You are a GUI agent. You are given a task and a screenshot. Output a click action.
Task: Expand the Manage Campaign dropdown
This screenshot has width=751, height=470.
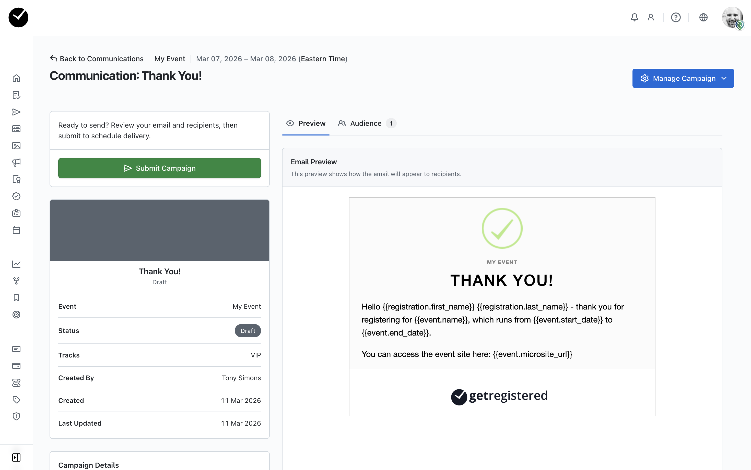pyautogui.click(x=683, y=78)
